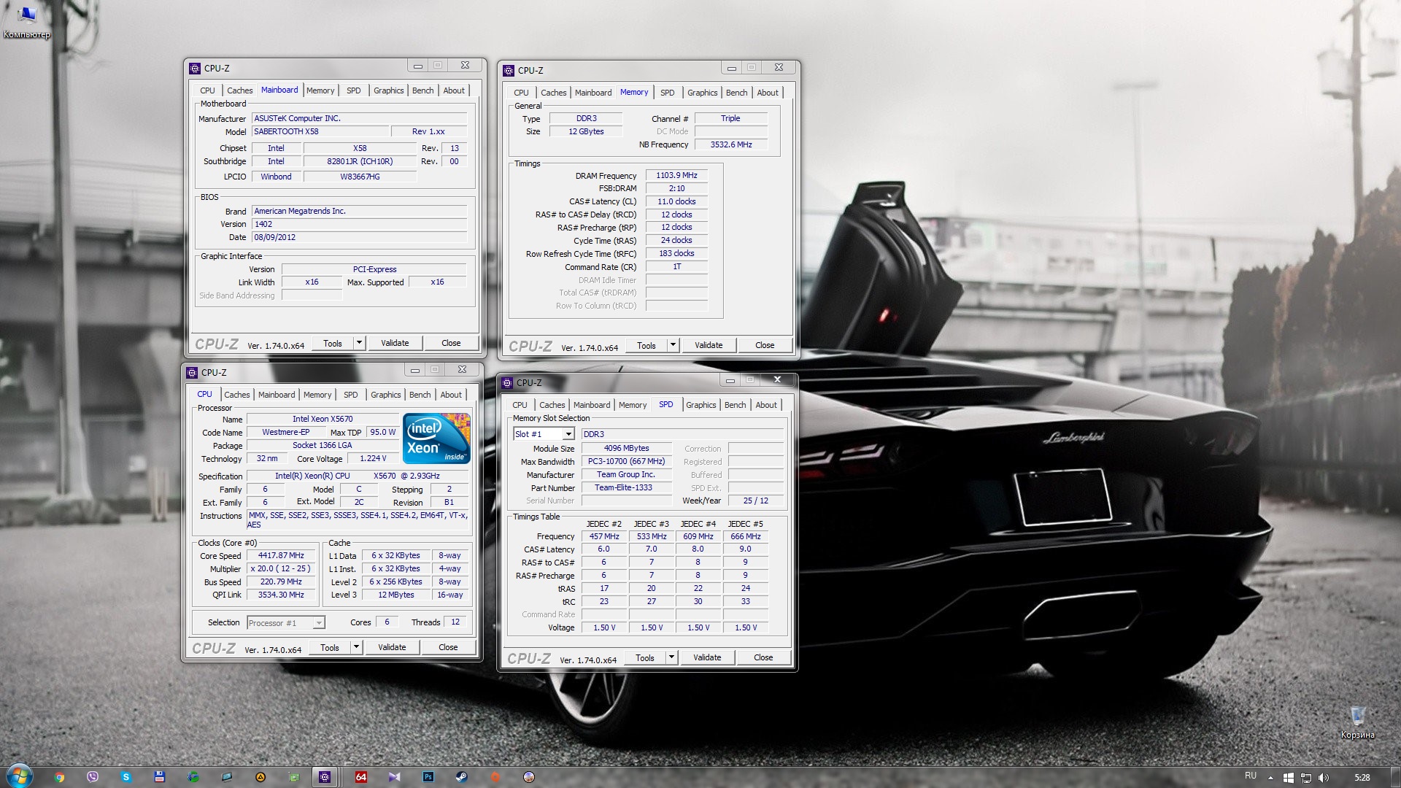This screenshot has width=1401, height=788.
Task: Click the Core Speed value 4417.87 MHz
Action: [281, 556]
